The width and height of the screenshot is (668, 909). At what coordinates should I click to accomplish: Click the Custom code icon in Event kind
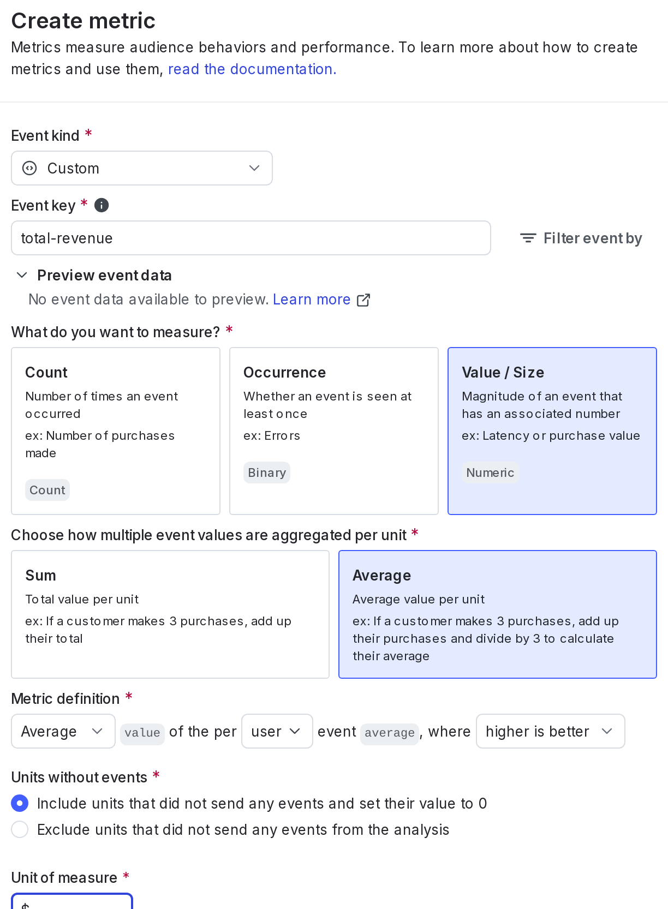pyautogui.click(x=28, y=168)
